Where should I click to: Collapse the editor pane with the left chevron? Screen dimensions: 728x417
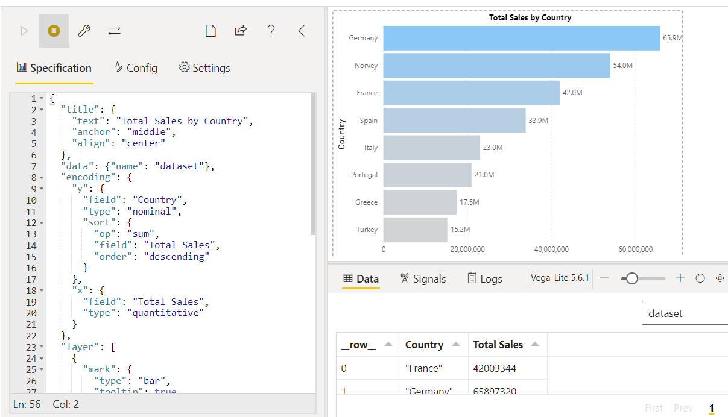tap(301, 30)
